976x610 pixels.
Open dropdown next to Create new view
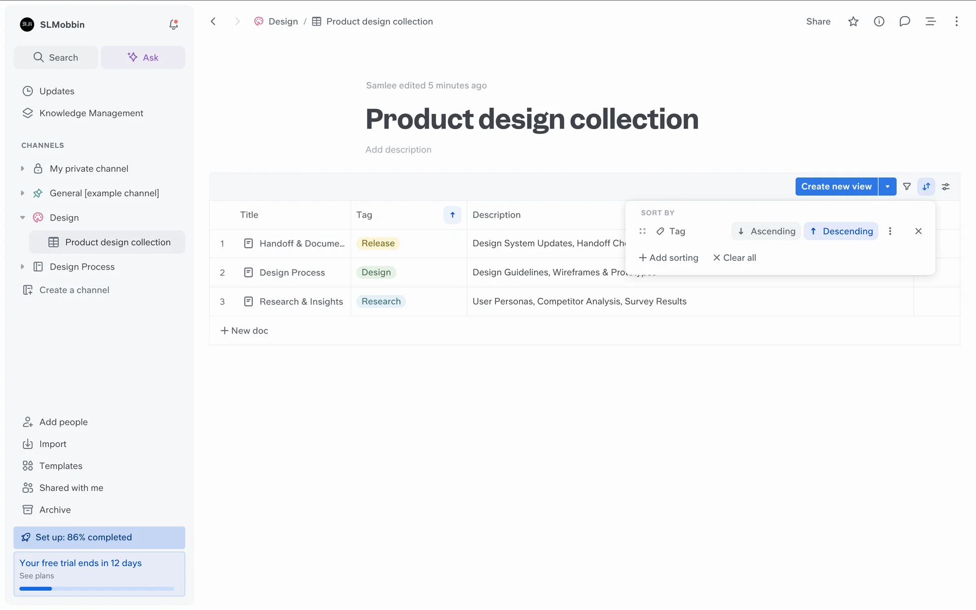point(887,187)
